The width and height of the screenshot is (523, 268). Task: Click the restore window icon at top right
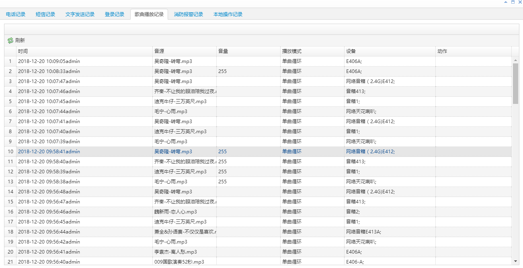(512, 2)
